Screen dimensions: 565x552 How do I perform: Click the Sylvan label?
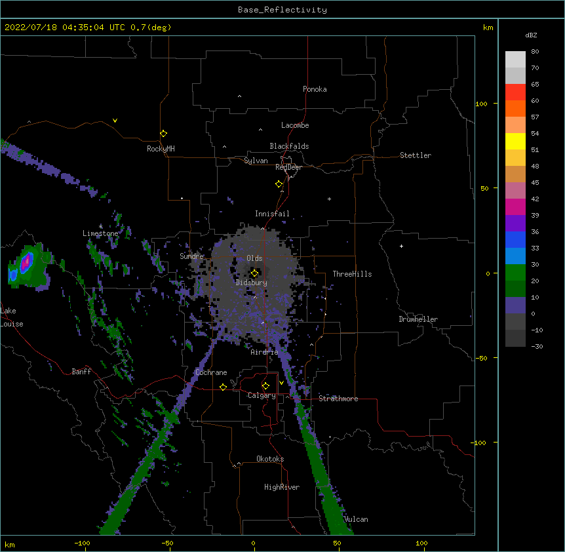(256, 161)
